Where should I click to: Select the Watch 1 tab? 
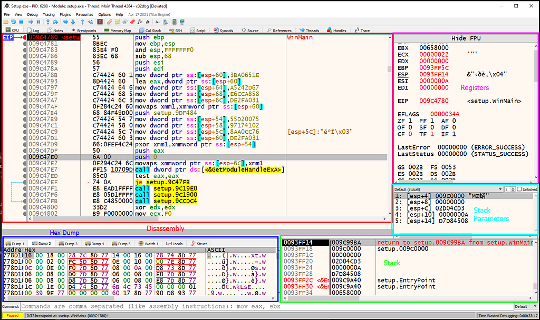click(x=148, y=244)
